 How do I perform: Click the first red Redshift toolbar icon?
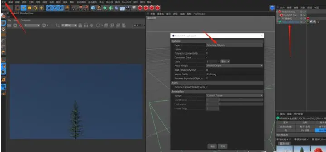click(x=140, y=8)
